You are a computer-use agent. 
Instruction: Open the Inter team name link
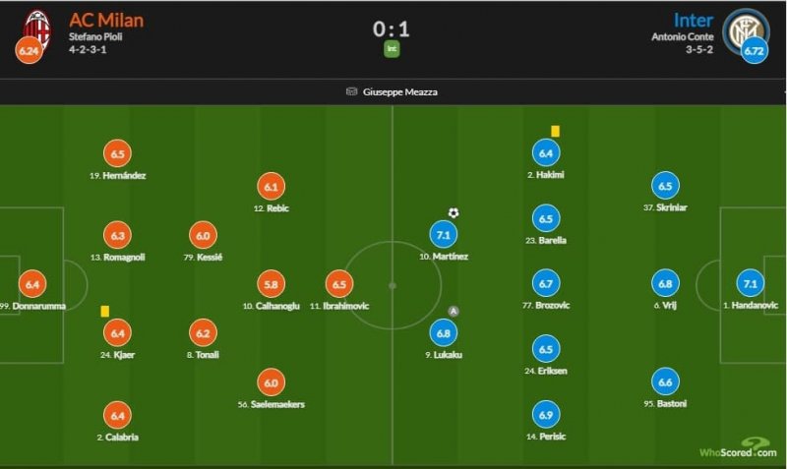694,20
